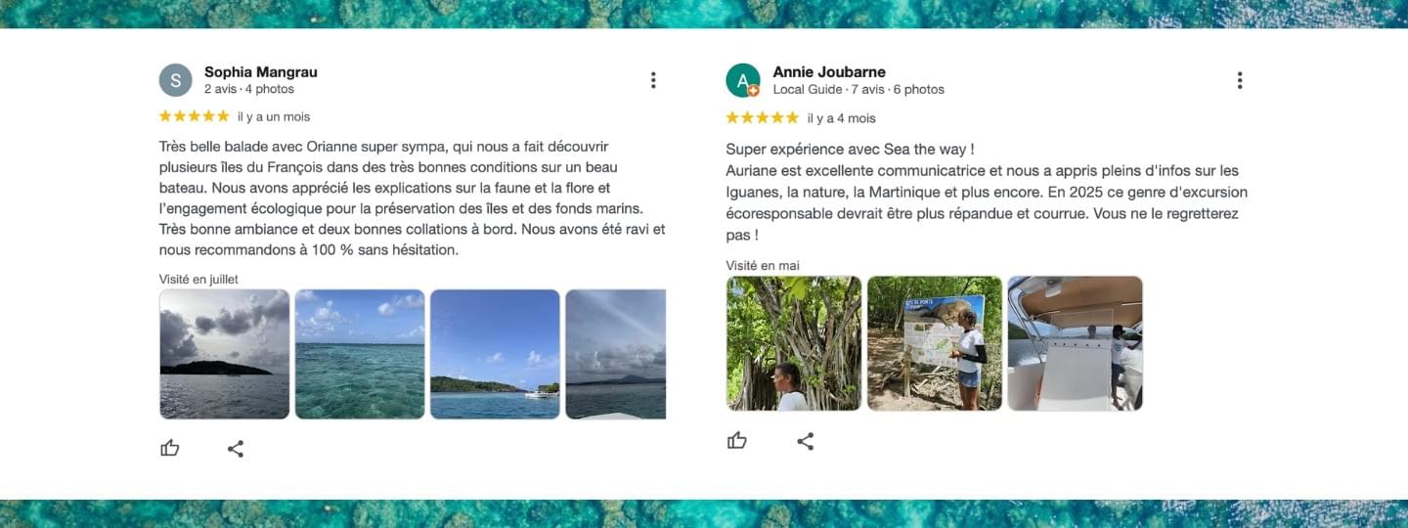The image size is (1408, 528).
Task: Open photo of tree roots with person
Action: 794,343
